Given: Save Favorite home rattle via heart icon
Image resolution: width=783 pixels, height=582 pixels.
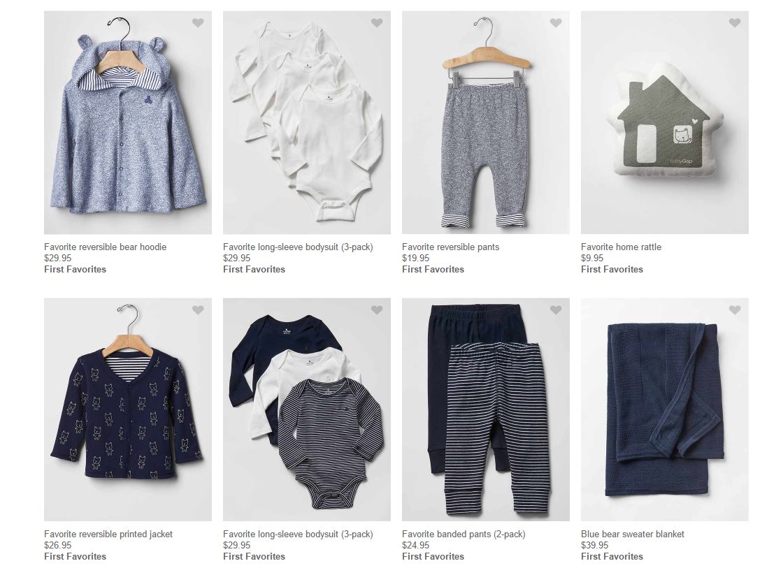Looking at the screenshot, I should pyautogui.click(x=735, y=23).
